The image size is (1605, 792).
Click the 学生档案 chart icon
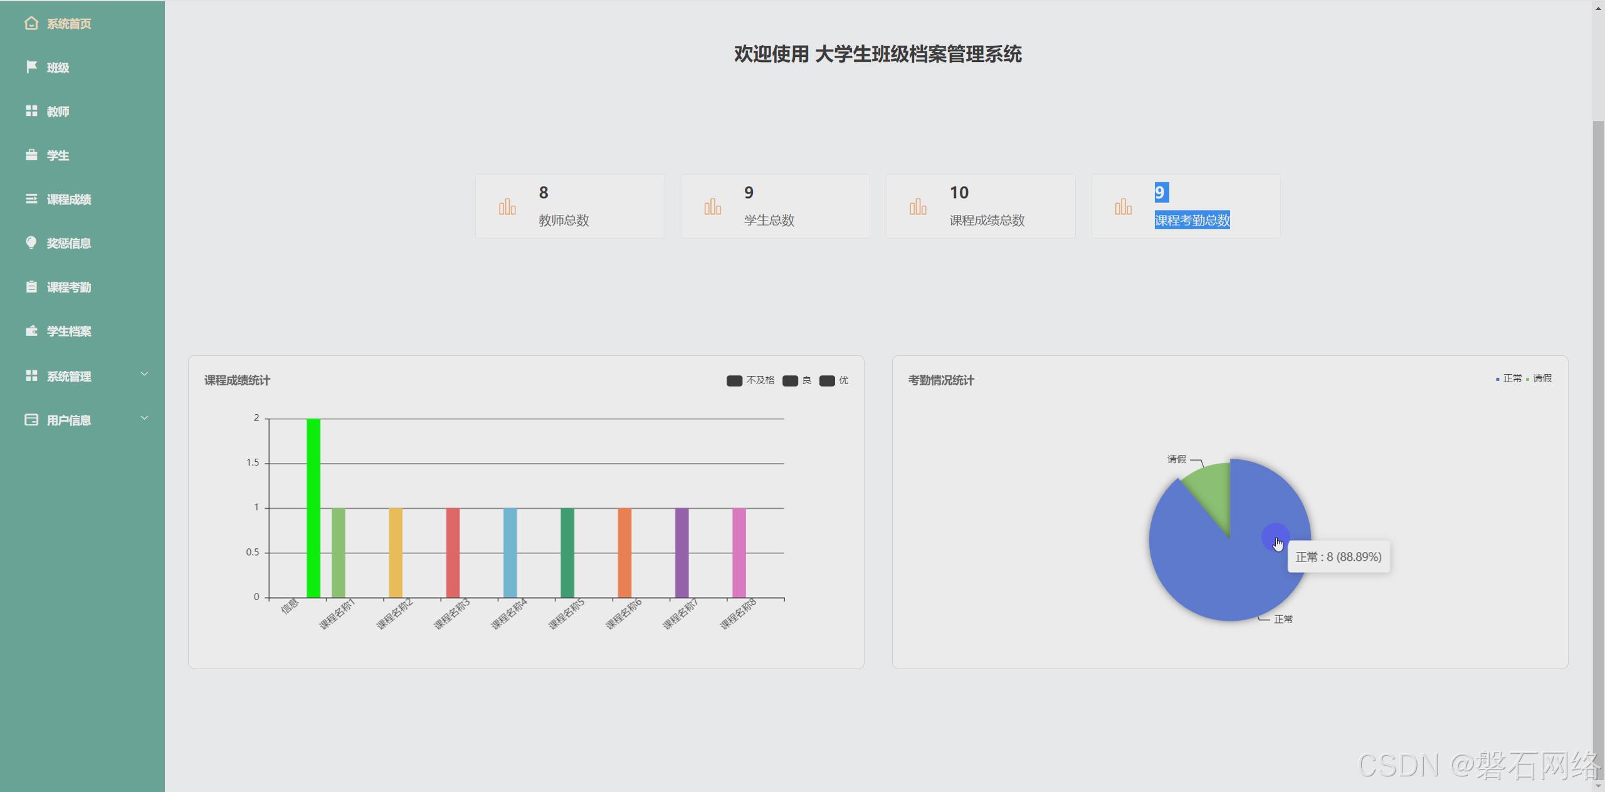[x=31, y=331]
